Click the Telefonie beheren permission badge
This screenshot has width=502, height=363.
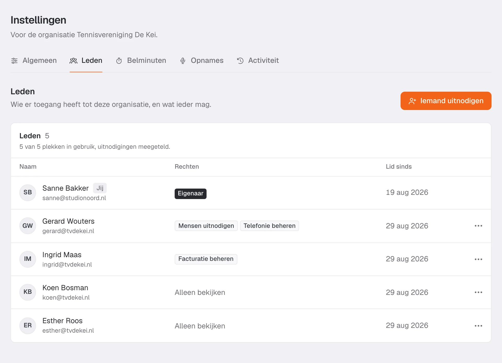click(x=270, y=226)
